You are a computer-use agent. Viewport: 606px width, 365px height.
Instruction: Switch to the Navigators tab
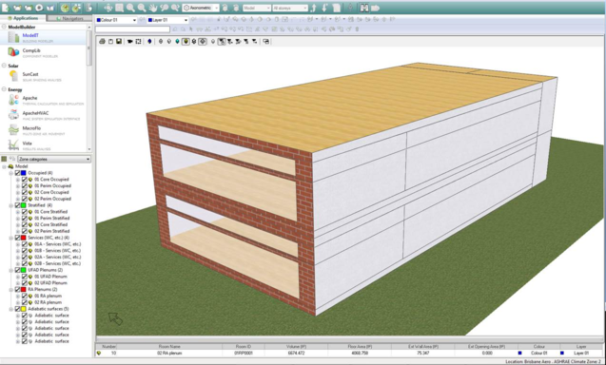(x=69, y=18)
